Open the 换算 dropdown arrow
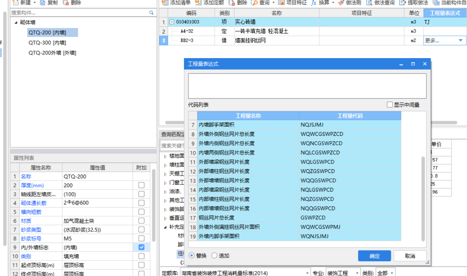Image resolution: width=467 pixels, height=276 pixels. pyautogui.click(x=333, y=3)
